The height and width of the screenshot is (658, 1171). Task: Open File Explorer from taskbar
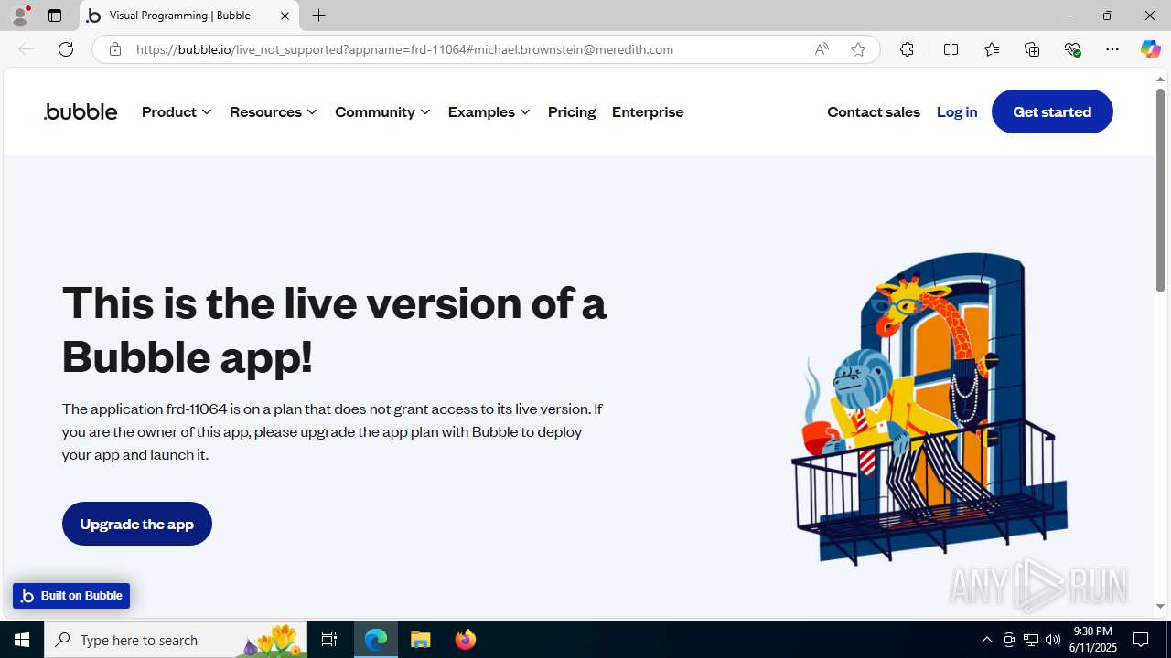421,640
